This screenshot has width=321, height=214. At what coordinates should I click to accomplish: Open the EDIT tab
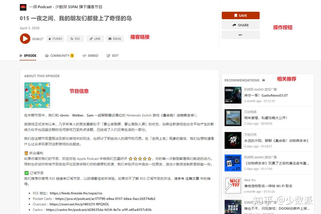pyautogui.click(x=113, y=56)
